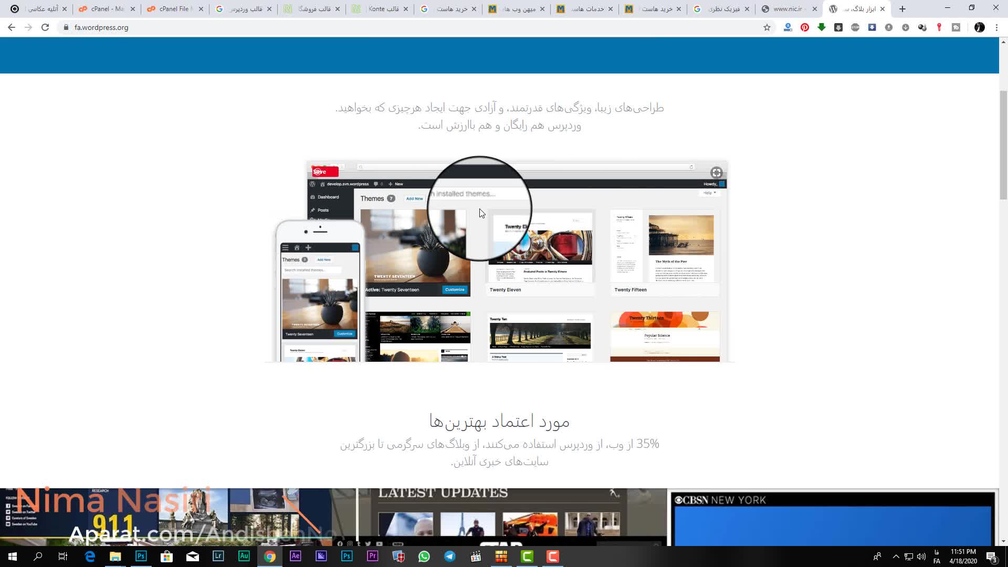
Task: Switch to the www.nic.ir tab
Action: click(x=787, y=9)
